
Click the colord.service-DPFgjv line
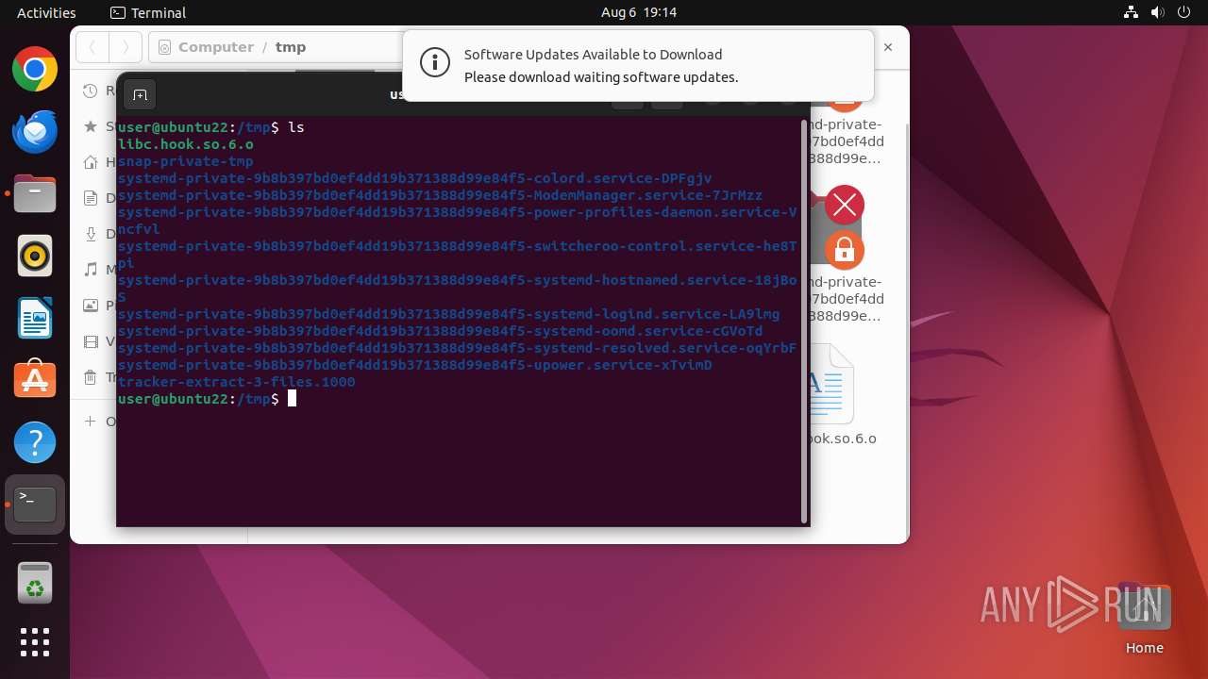pyautogui.click(x=415, y=178)
